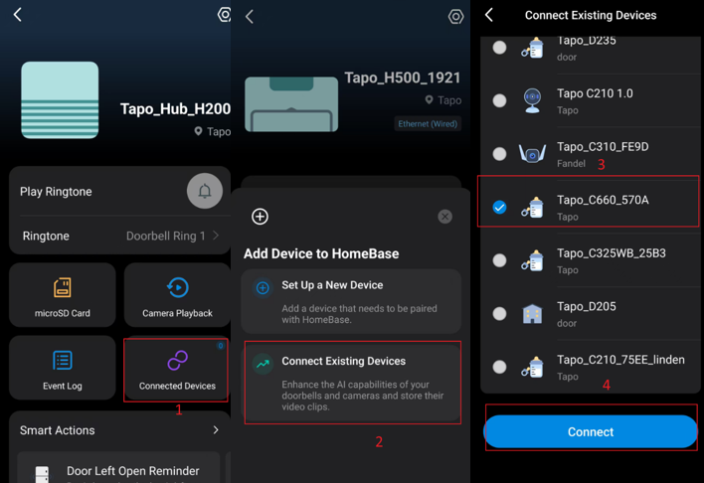Click the Fandel label under Tapo_C310_FE9D
Screen dimensions: 704x483
point(571,164)
